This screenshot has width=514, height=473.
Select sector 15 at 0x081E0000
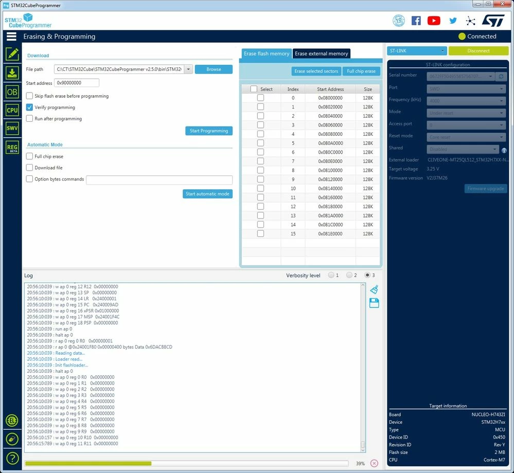260,233
